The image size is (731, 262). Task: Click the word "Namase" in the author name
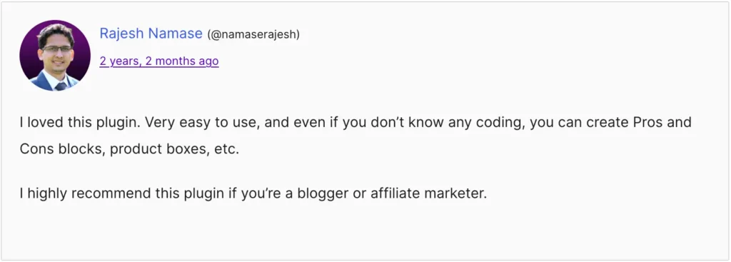(176, 34)
